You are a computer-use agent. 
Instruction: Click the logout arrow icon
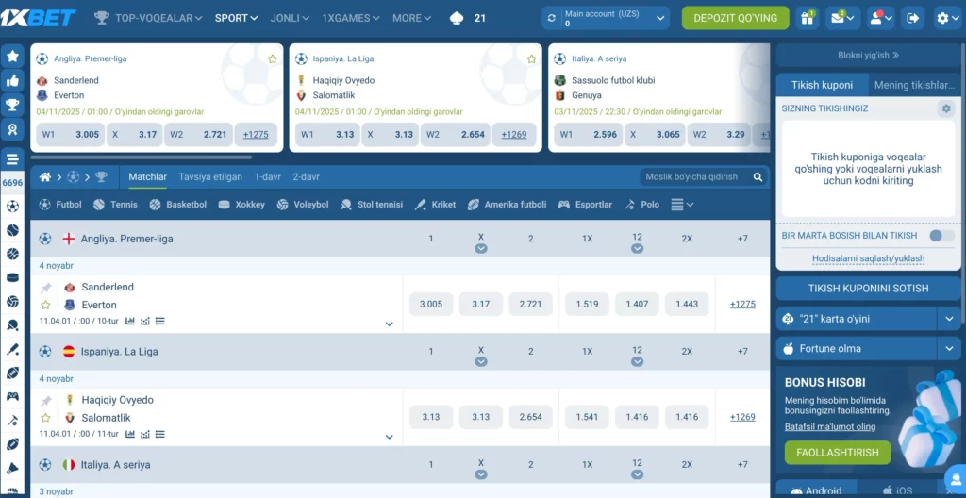coord(913,18)
